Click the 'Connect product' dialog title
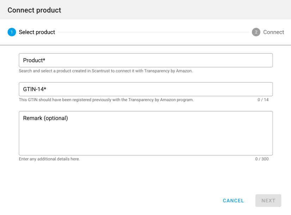The width and height of the screenshot is (291, 215). tap(35, 10)
